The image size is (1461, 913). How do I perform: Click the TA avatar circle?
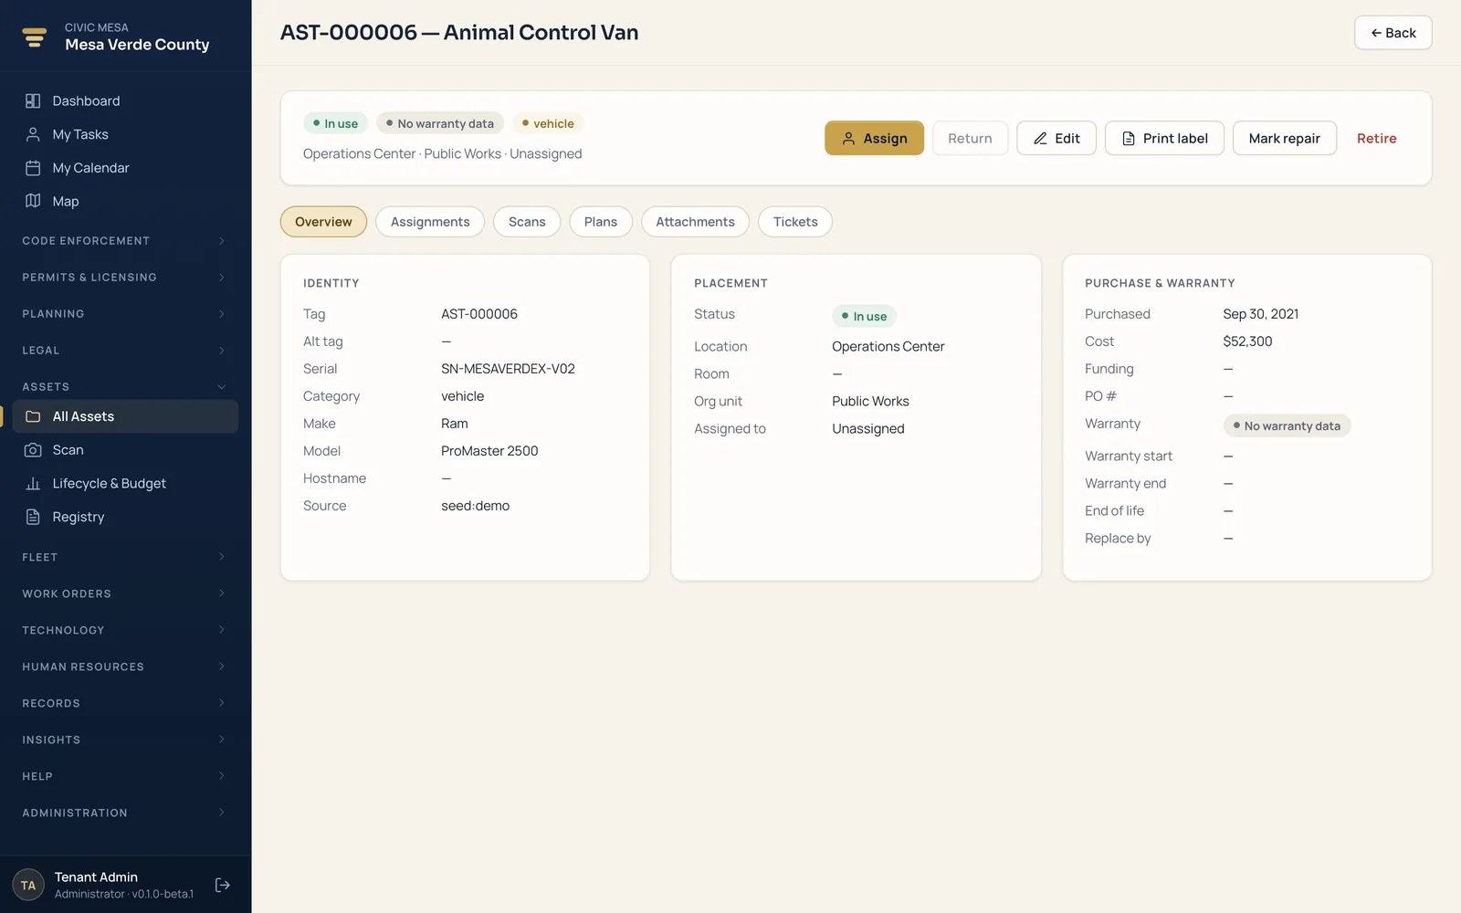[28, 885]
